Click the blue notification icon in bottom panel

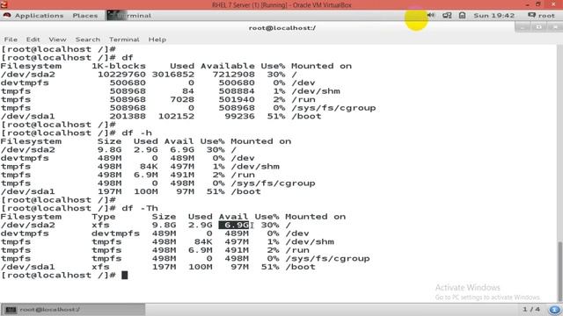pyautogui.click(x=554, y=310)
